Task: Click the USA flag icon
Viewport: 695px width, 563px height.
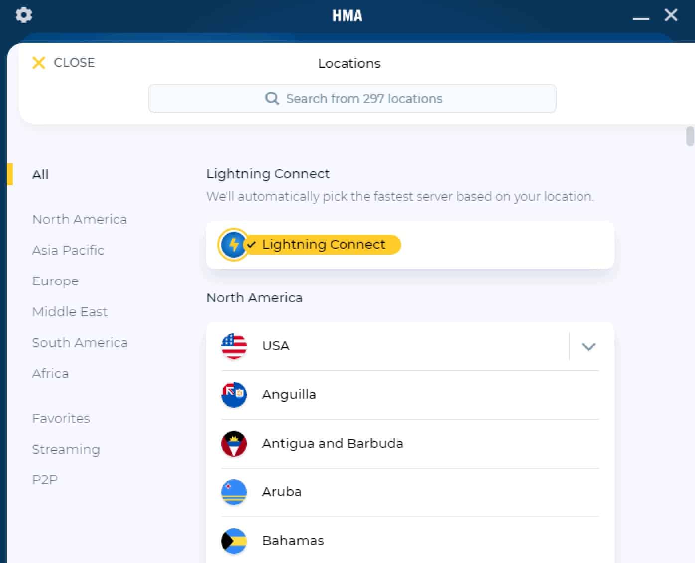Action: tap(233, 346)
